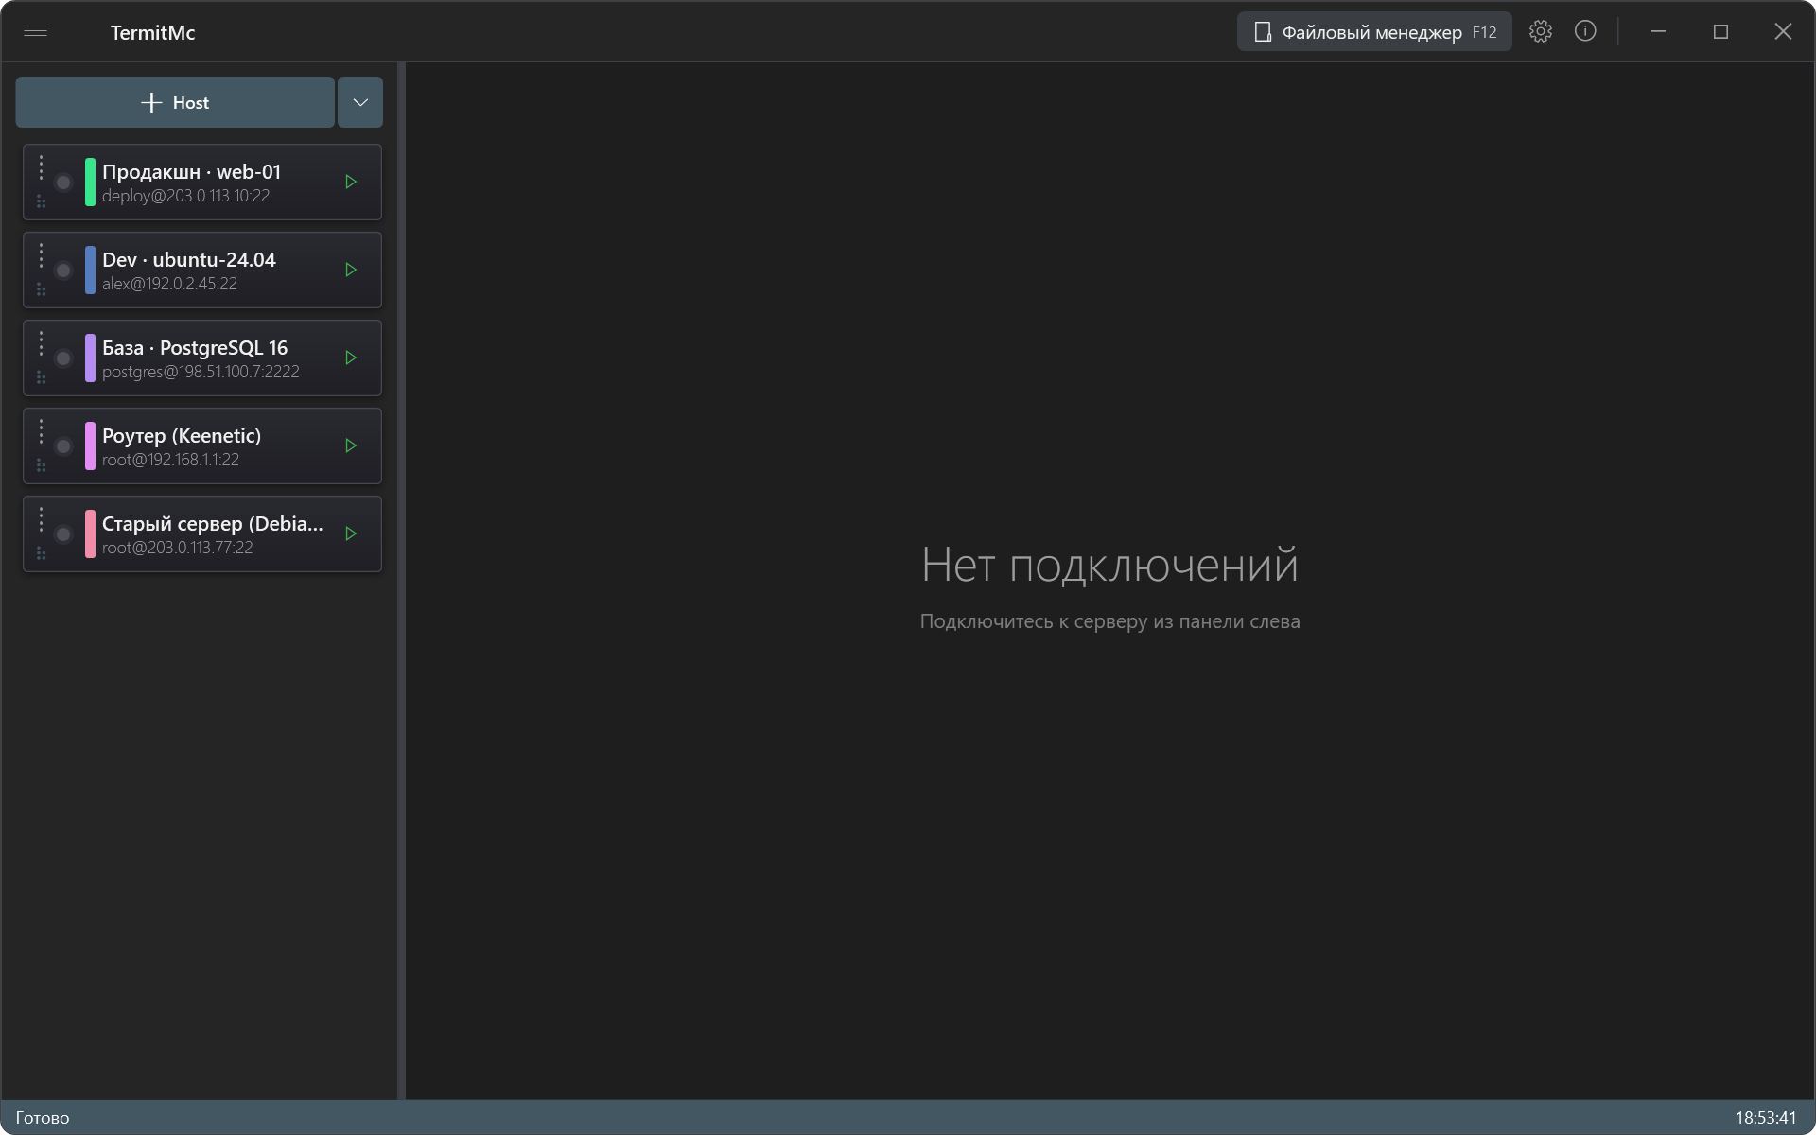Viewport: 1816px width, 1135px height.
Task: Maximize the TermitMc window
Action: click(1720, 31)
